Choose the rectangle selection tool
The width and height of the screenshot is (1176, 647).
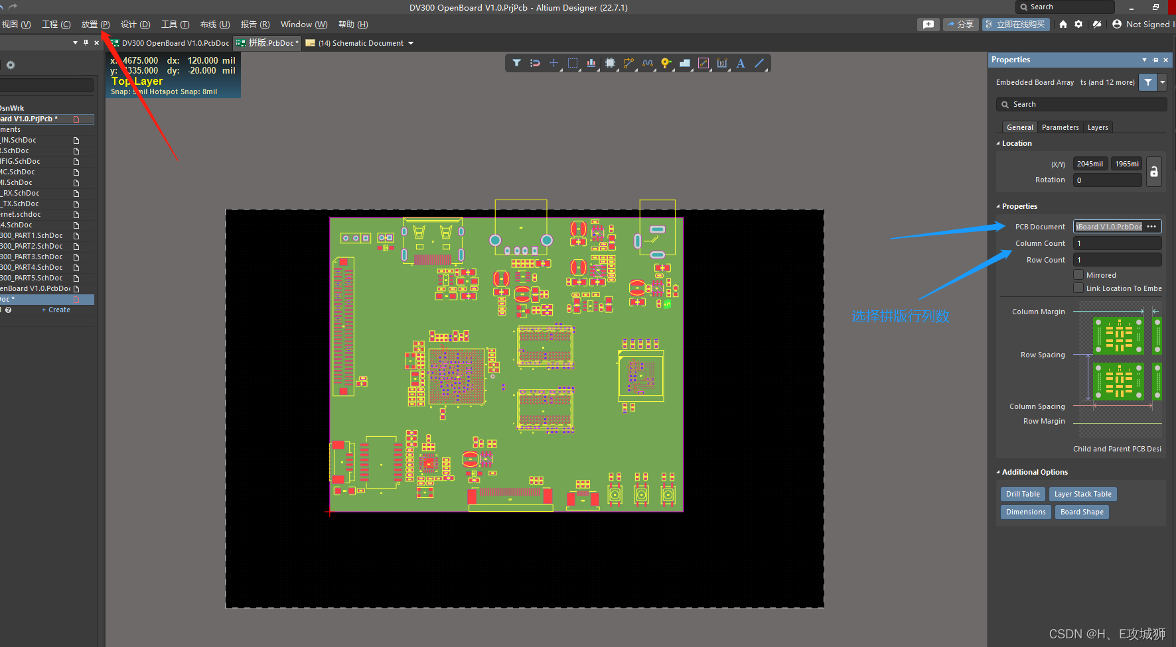pyautogui.click(x=573, y=63)
